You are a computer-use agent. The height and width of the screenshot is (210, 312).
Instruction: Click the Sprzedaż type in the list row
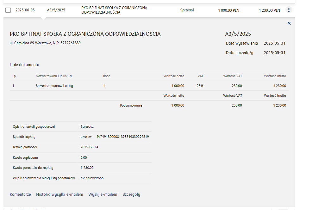click(187, 10)
